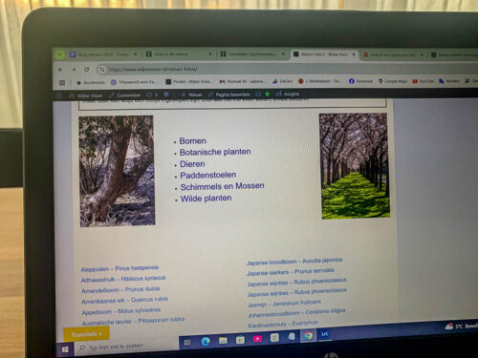Open Japanse broodboom – Aucuba japonica link
This screenshot has height=358, width=478.
[294, 262]
